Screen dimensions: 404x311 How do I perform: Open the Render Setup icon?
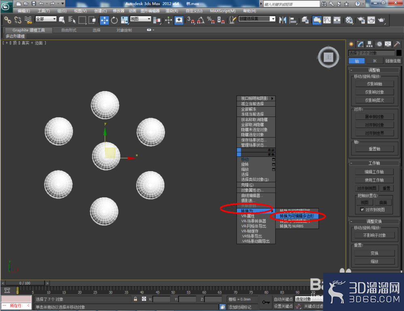[361, 20]
